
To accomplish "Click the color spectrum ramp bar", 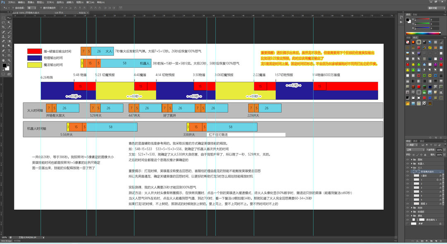I will click(423, 33).
